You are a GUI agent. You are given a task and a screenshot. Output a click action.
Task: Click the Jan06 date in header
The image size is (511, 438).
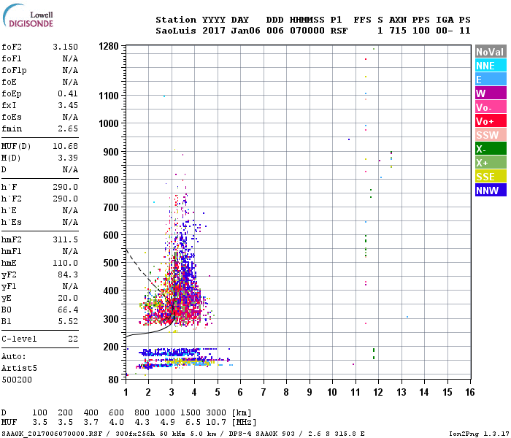pyautogui.click(x=246, y=31)
